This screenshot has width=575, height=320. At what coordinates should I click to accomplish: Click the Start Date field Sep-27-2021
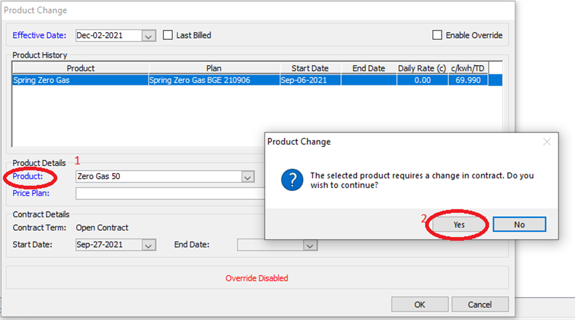coord(108,245)
